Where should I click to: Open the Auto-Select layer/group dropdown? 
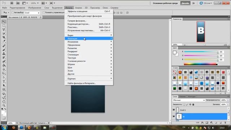32,13
